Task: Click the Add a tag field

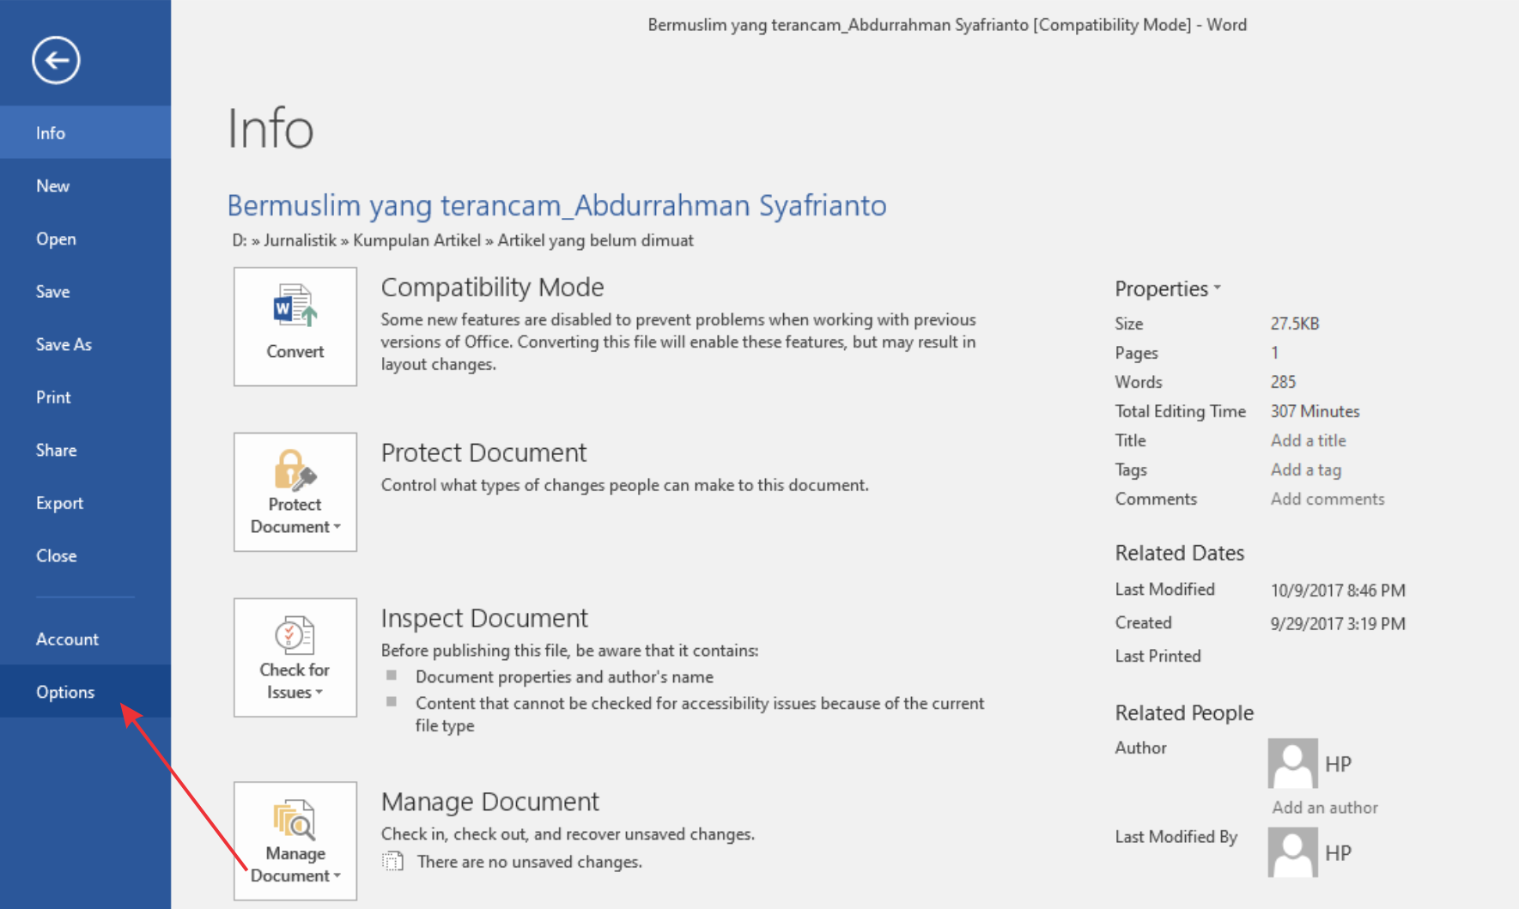Action: [1305, 470]
